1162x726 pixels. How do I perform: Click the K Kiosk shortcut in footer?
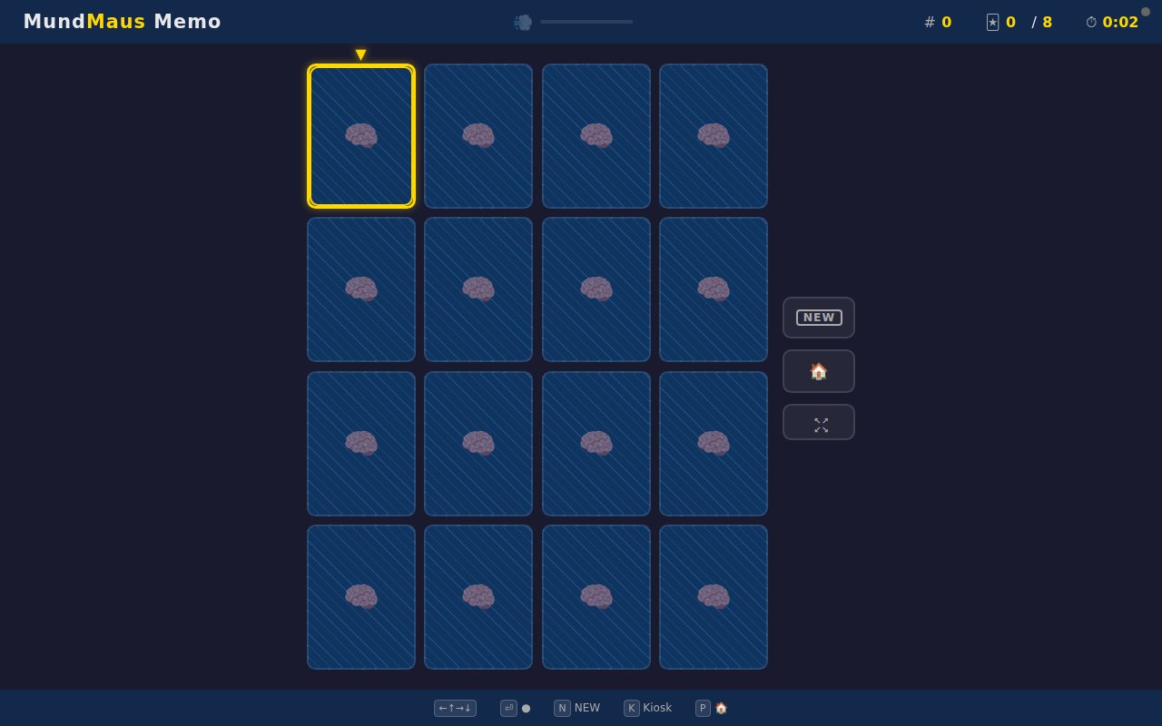point(648,708)
